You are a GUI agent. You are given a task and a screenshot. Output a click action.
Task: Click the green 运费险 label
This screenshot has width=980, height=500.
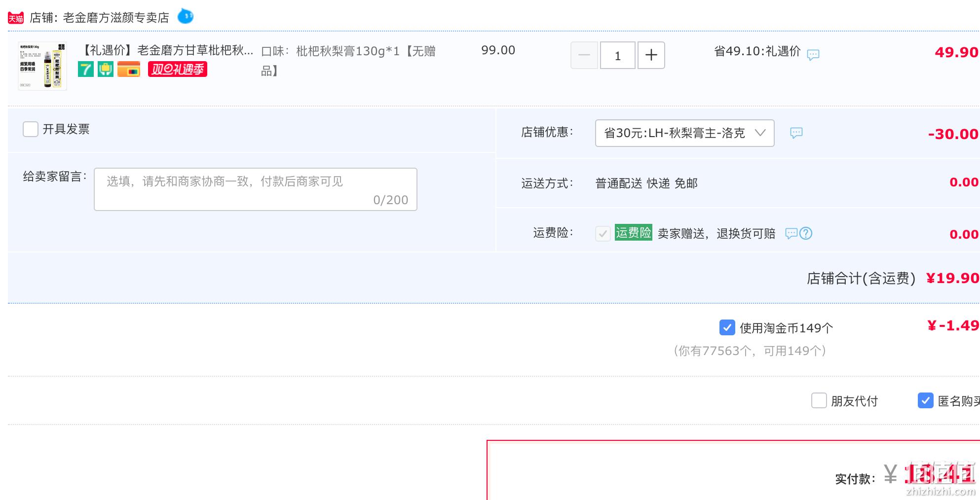pyautogui.click(x=634, y=233)
